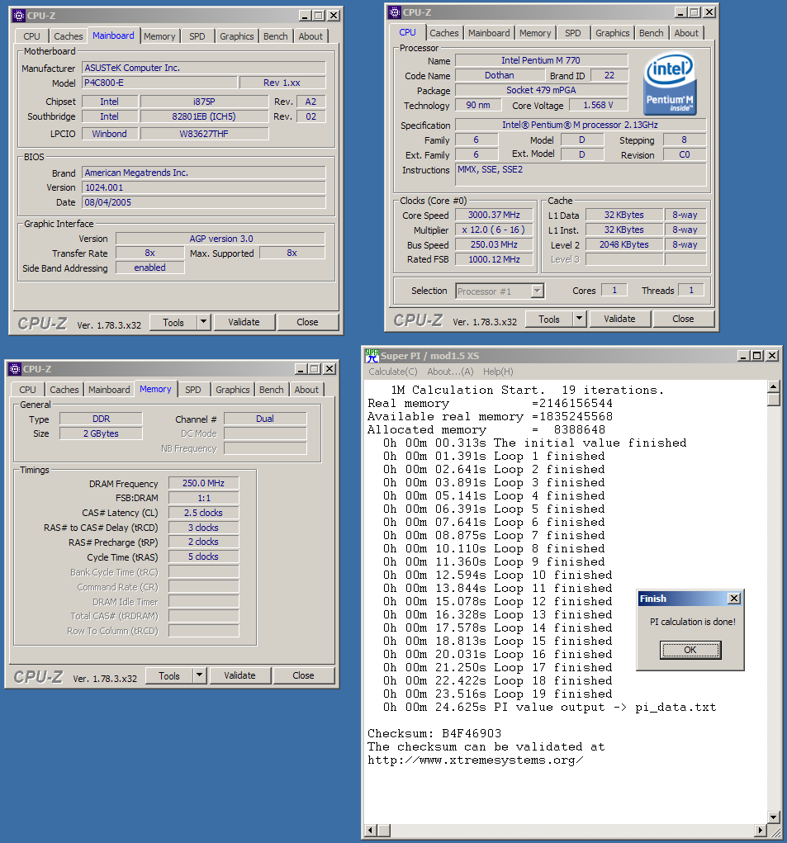Click the motherboard model field P4C800-E
Screen dimensions: 787x843
click(159, 83)
